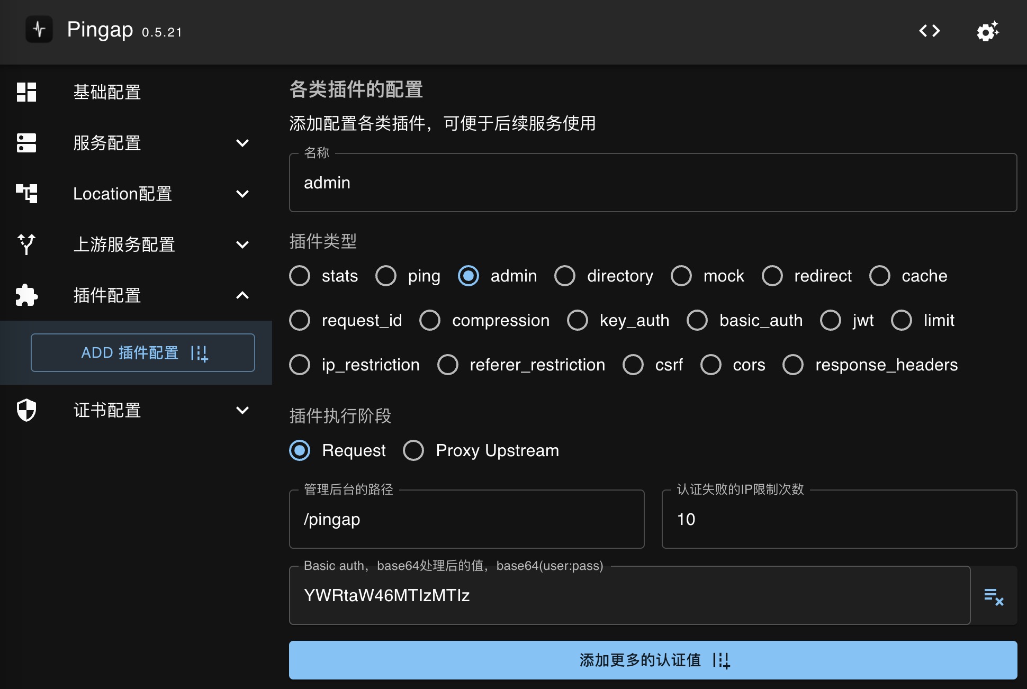Select the mock plugin type
This screenshot has height=689, width=1027.
tap(681, 276)
